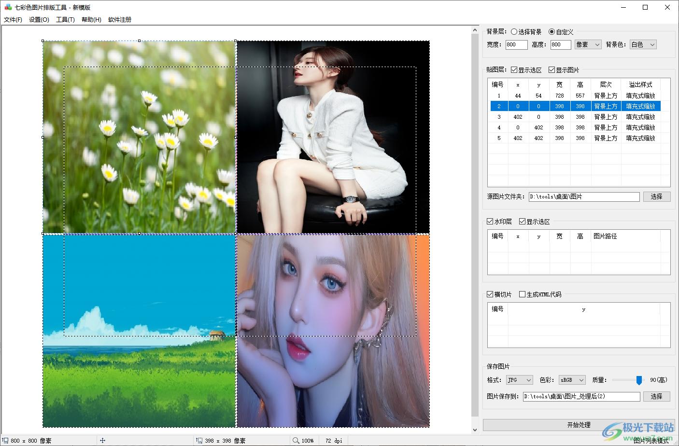
Task: Expand the 背景色 白色 dropdown
Action: (643, 44)
